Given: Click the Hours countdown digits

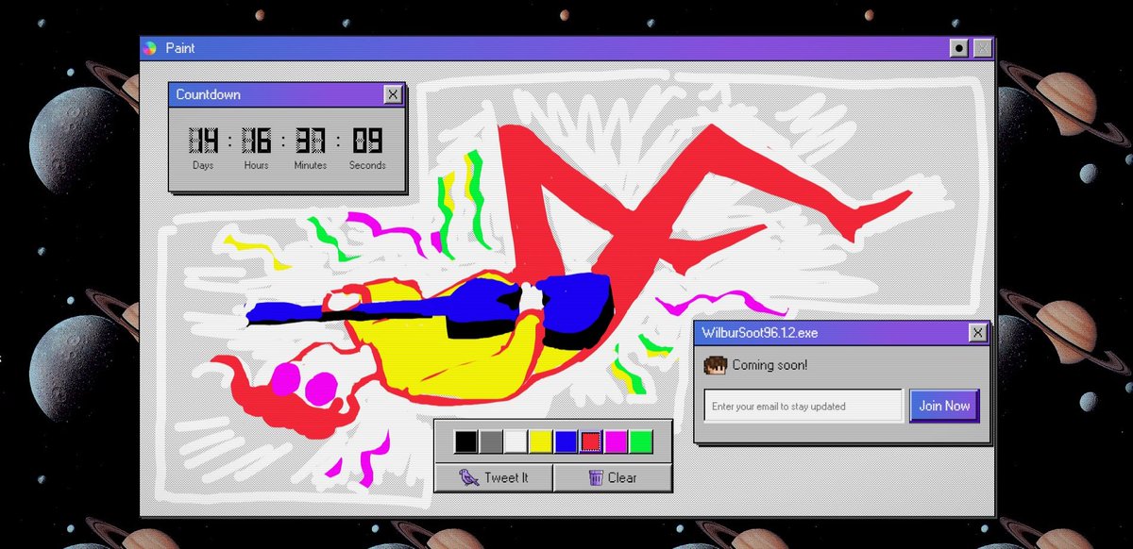Looking at the screenshot, I should 257,141.
